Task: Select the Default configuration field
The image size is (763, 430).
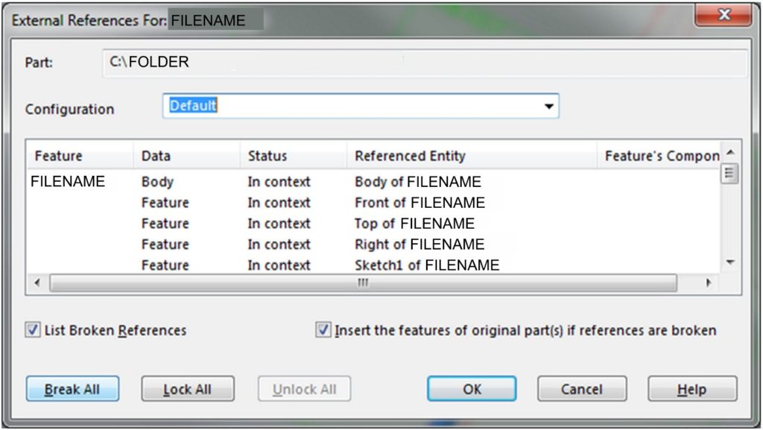Action: click(361, 106)
